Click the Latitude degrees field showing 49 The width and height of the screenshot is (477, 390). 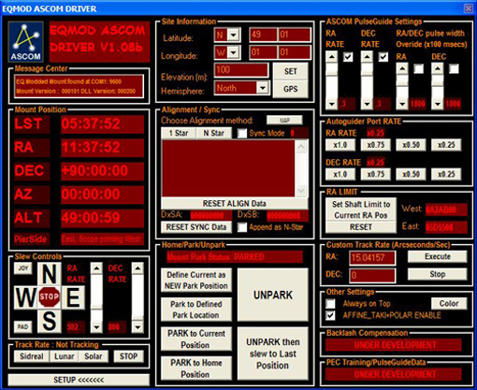[263, 35]
